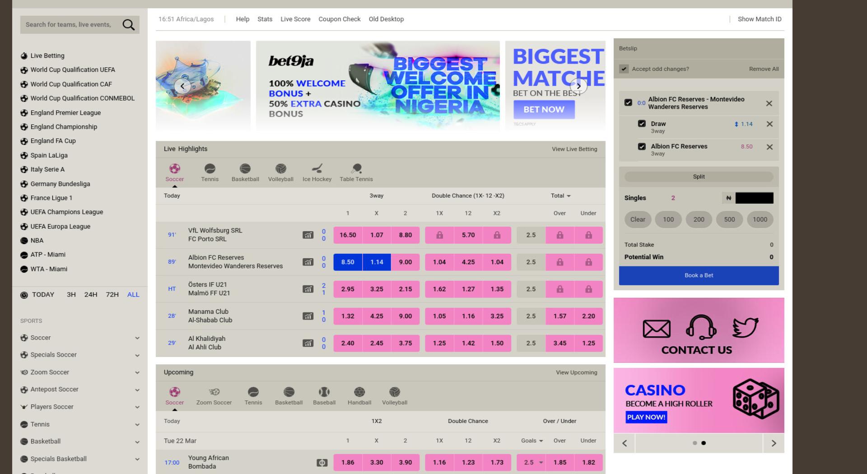
Task: Expand Tennis in the Sports list
Action: [137, 425]
